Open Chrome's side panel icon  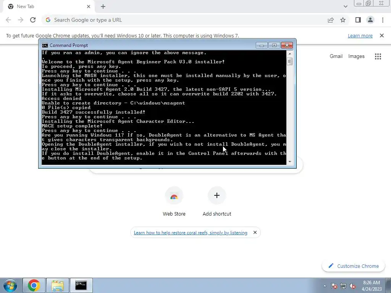358,20
